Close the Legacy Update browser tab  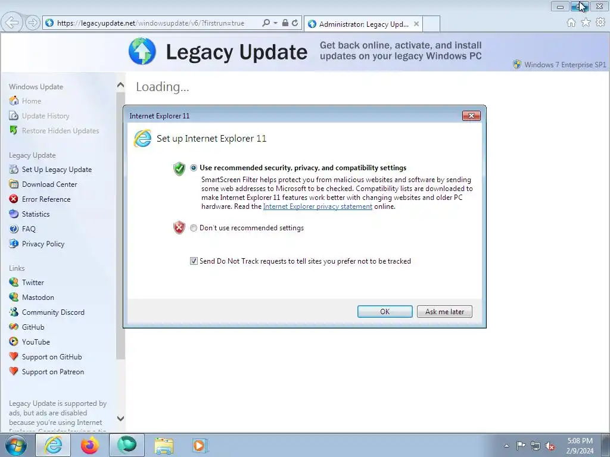pyautogui.click(x=416, y=24)
